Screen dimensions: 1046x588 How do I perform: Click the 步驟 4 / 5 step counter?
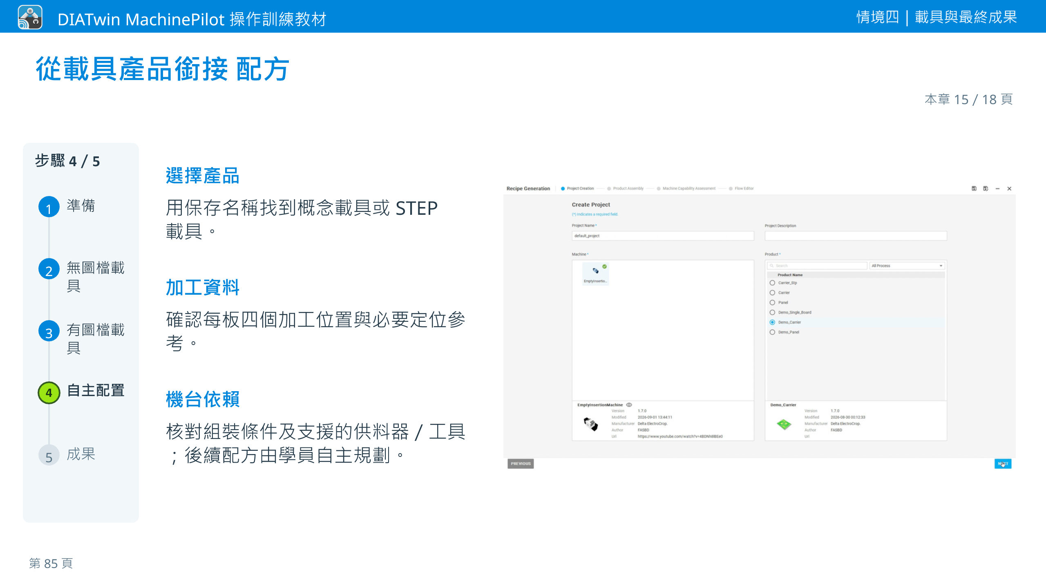tap(67, 161)
